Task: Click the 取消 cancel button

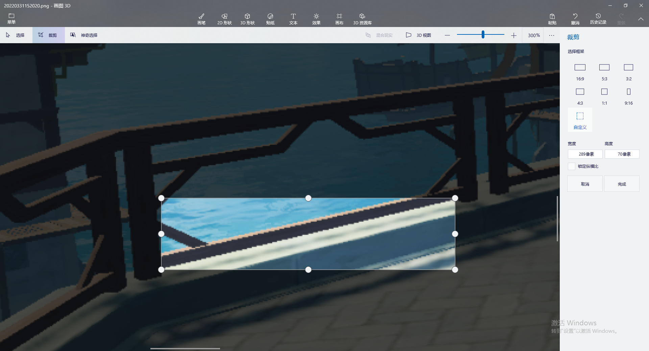Action: pos(585,184)
